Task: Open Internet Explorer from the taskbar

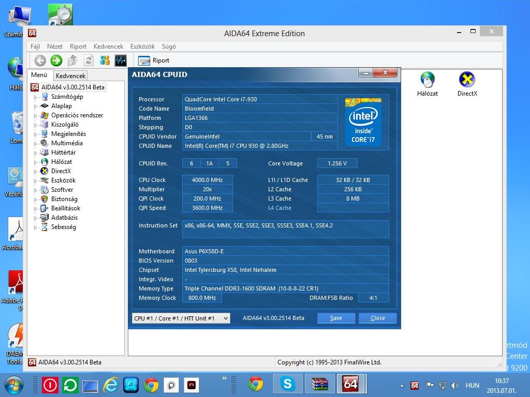Action: click(x=111, y=385)
